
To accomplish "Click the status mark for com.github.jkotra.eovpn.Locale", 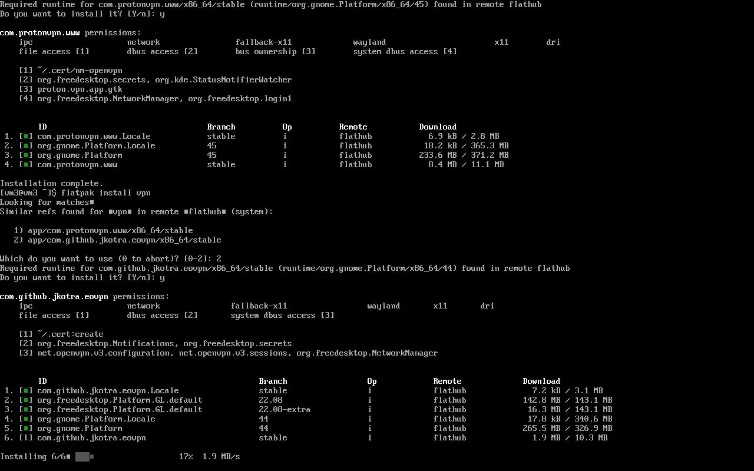I will coord(26,391).
